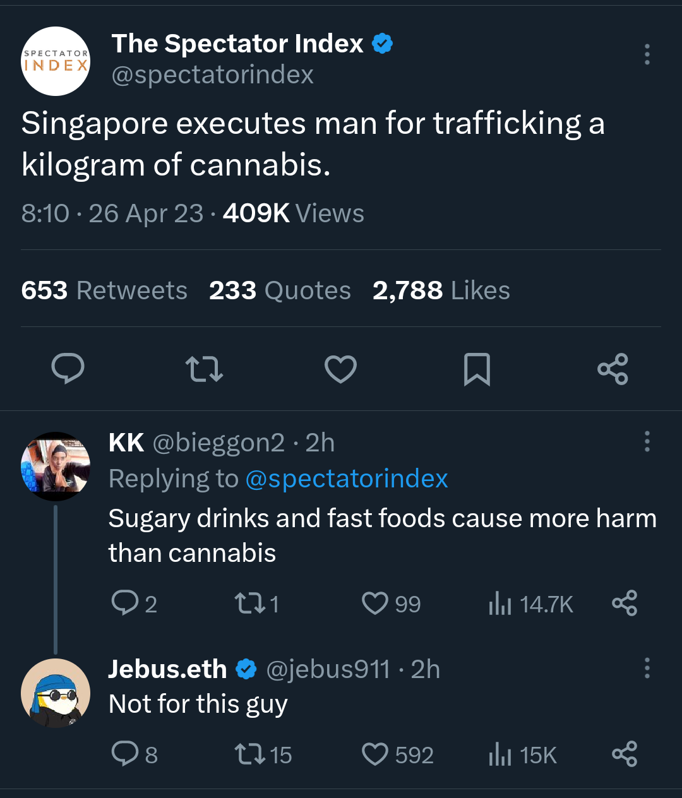Bookmark the main tweet
682x798 pixels.
tap(477, 369)
